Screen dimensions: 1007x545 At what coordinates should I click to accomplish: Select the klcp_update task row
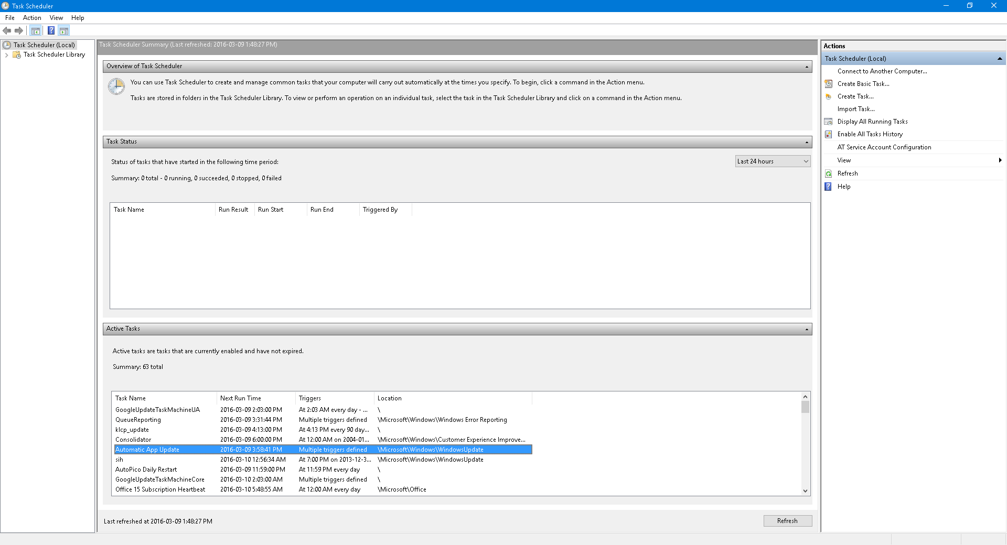click(x=323, y=430)
